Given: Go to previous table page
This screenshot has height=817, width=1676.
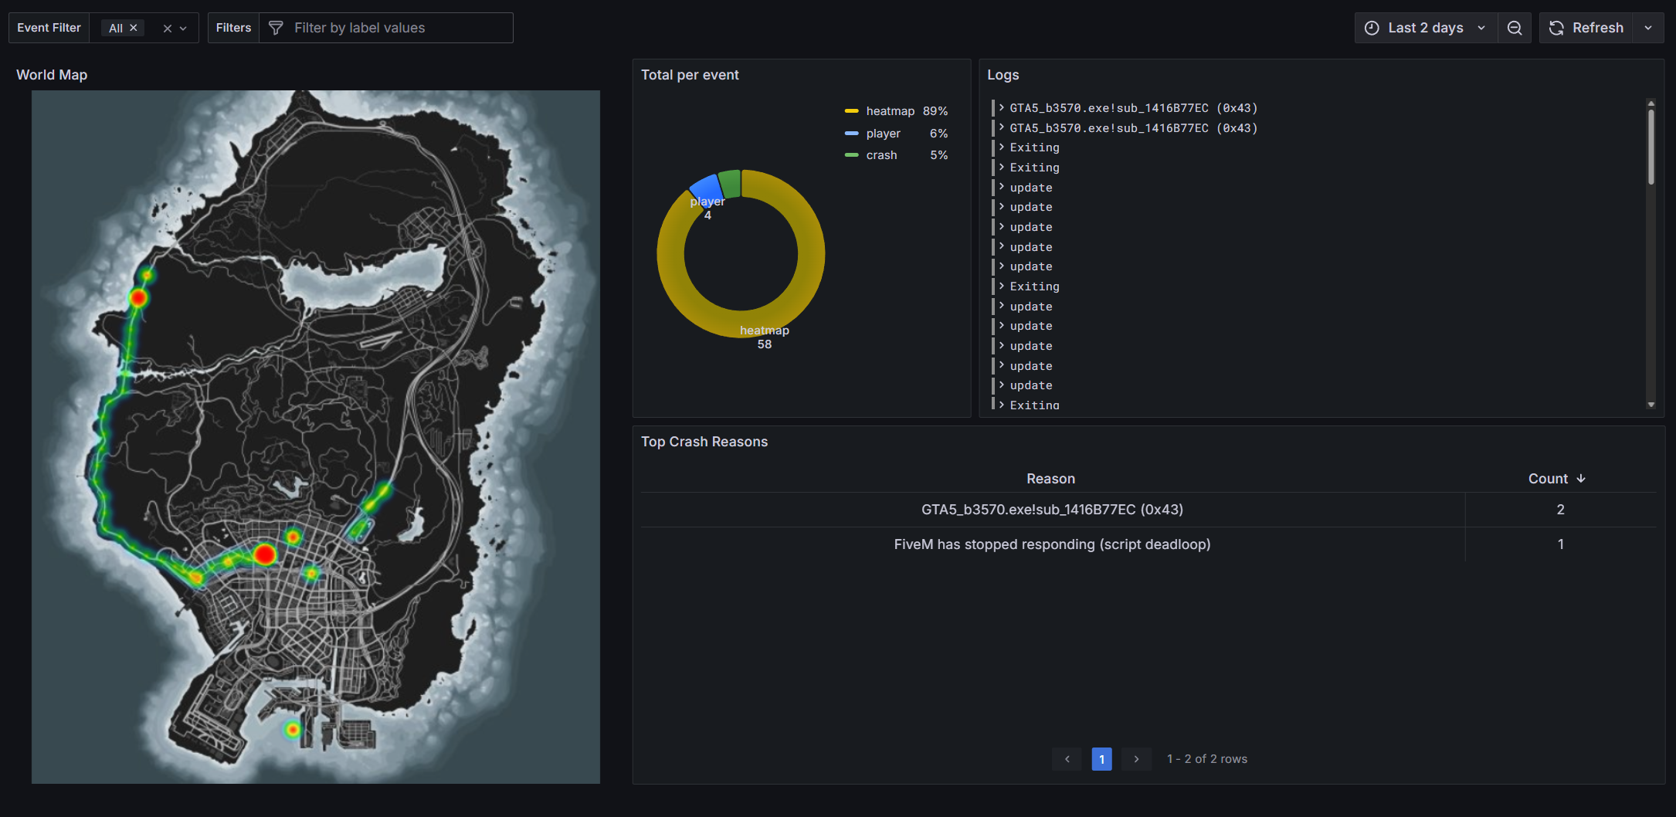Looking at the screenshot, I should point(1067,759).
